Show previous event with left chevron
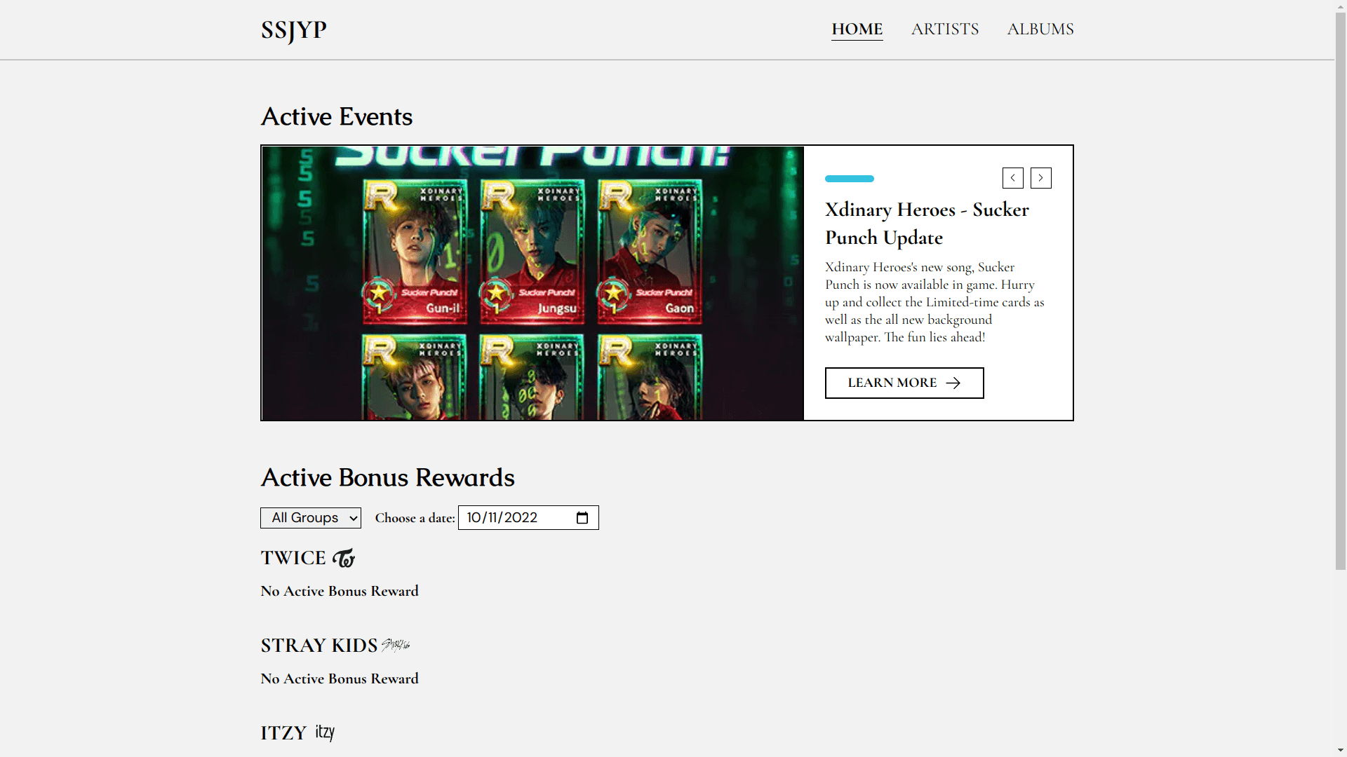 pos(1012,178)
